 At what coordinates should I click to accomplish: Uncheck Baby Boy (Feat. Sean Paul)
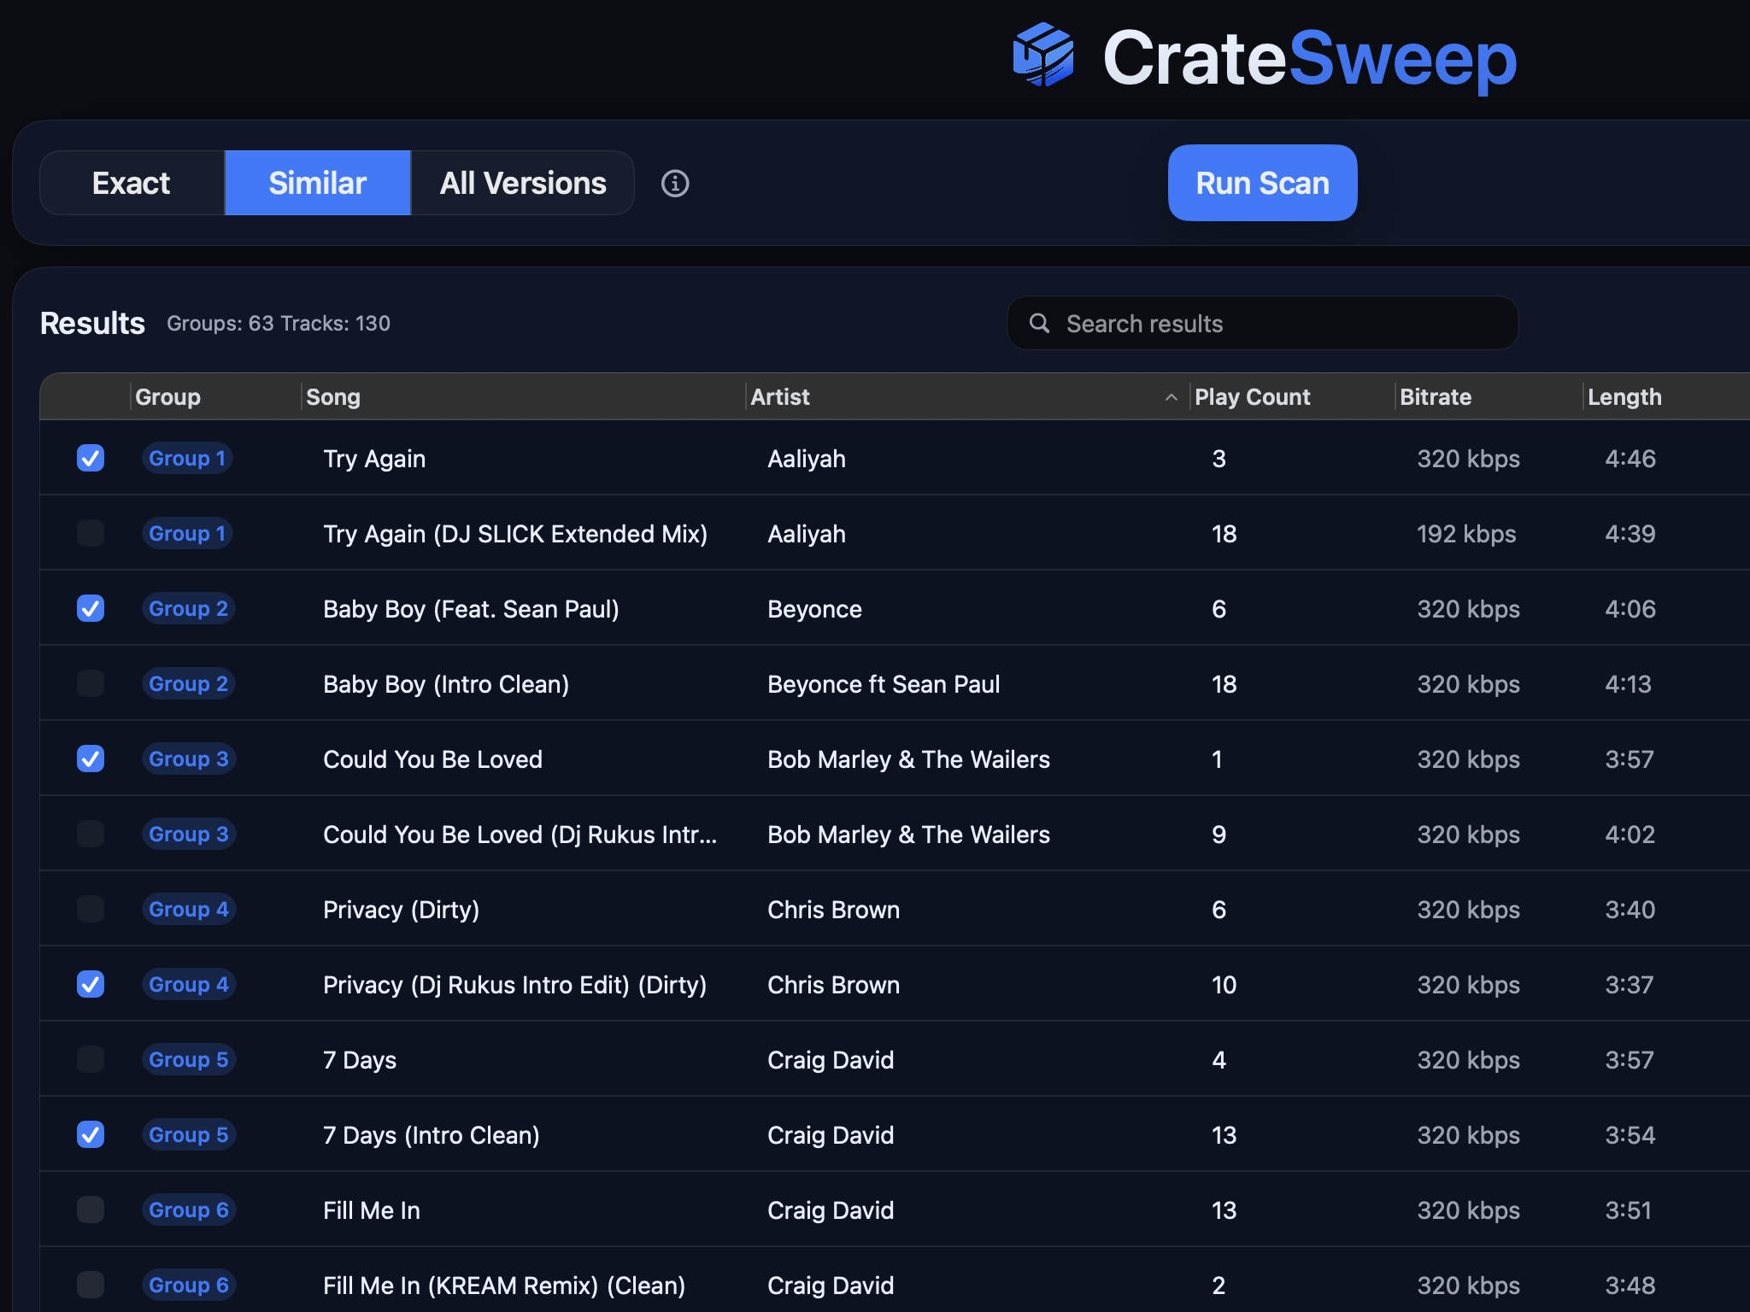91,609
